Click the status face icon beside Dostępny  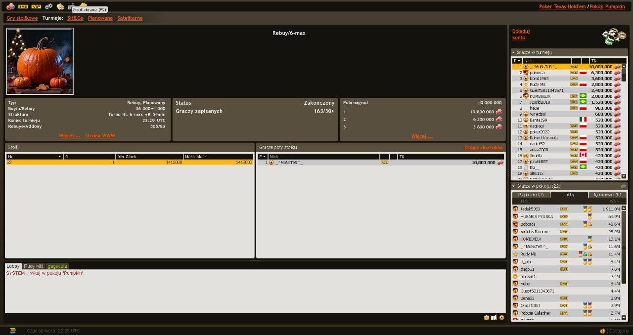coord(602,331)
